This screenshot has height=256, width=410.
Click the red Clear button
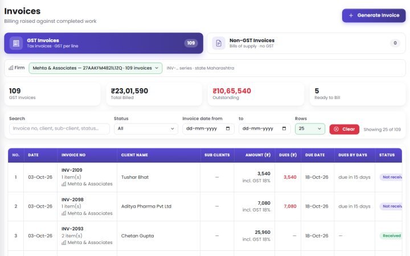[x=344, y=129]
